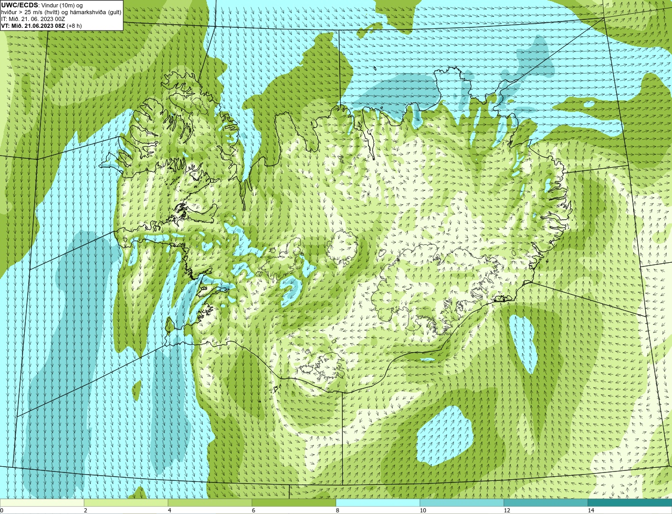Select the teal 12–14 m/s scale swatch
The image size is (672, 514).
pos(546,502)
